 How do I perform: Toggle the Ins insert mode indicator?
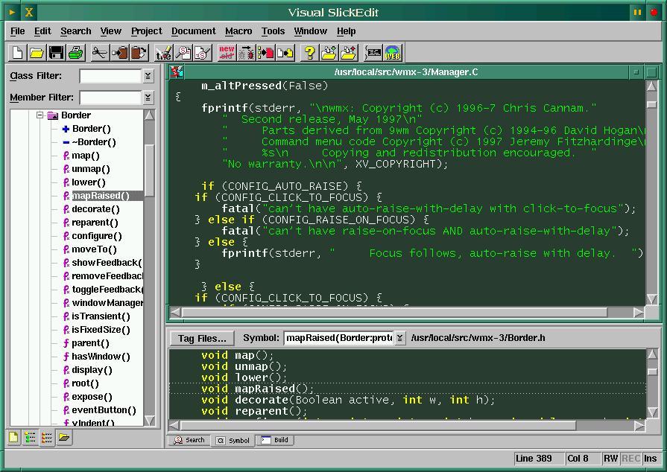point(651,459)
